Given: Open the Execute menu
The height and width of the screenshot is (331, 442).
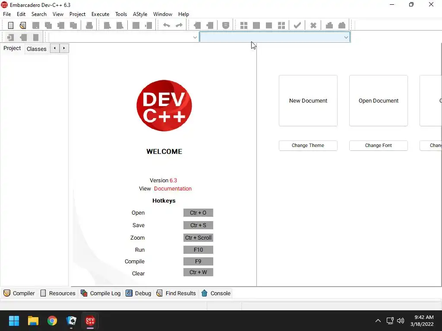Looking at the screenshot, I should 100,14.
